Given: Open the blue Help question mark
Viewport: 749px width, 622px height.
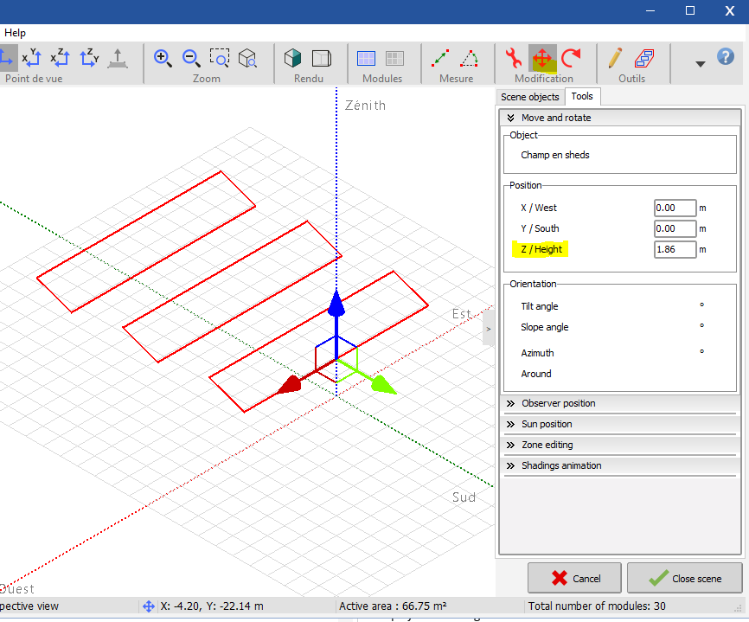Looking at the screenshot, I should click(x=726, y=57).
